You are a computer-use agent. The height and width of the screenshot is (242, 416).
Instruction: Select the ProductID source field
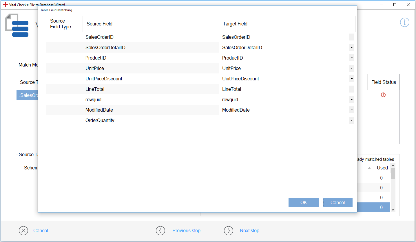[96, 58]
